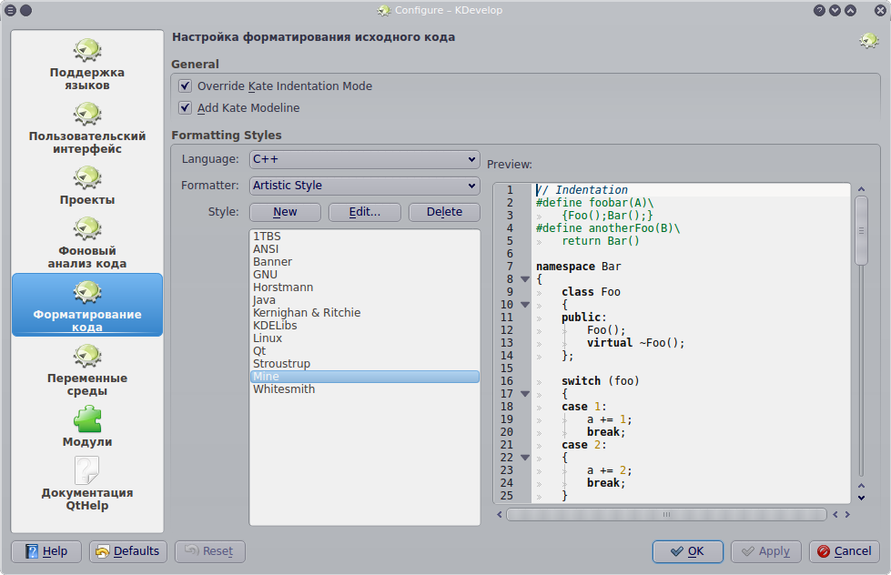Click the Edit... style button
This screenshot has height=575, width=891.
[x=365, y=212]
